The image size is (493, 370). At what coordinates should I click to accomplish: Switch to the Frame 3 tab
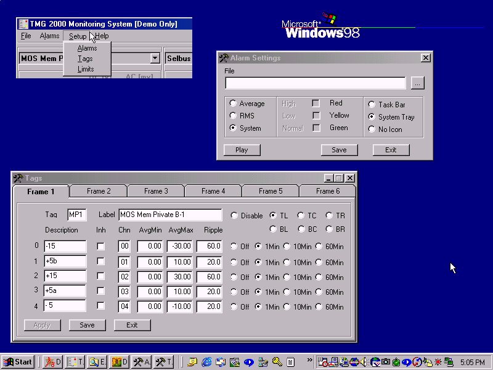tap(156, 191)
